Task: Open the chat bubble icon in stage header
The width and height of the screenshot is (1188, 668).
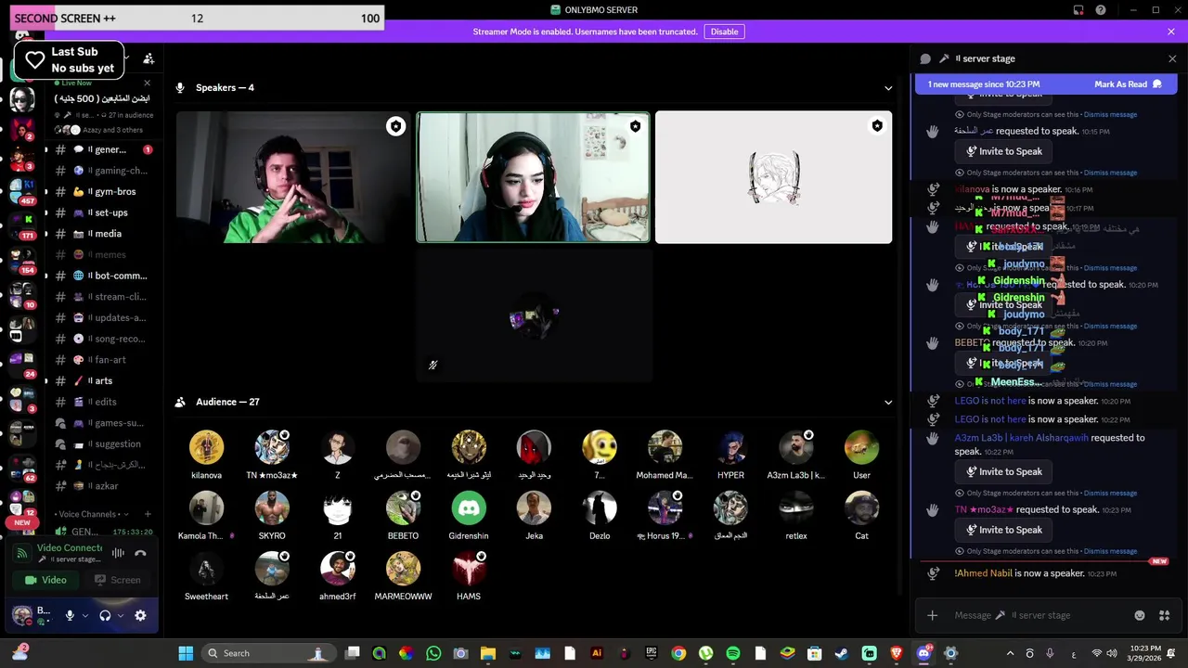Action: click(x=925, y=58)
